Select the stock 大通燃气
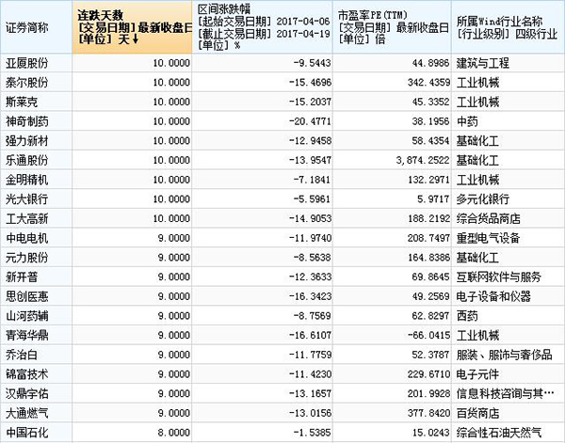 (26, 413)
